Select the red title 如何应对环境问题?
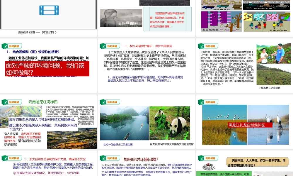 click(x=141, y=160)
